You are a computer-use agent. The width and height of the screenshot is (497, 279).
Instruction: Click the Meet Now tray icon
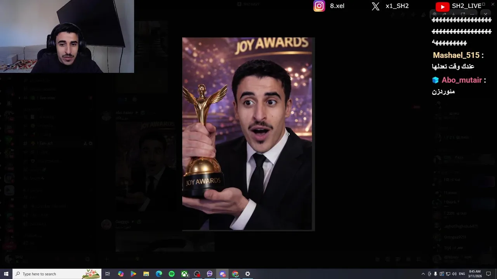(429, 274)
